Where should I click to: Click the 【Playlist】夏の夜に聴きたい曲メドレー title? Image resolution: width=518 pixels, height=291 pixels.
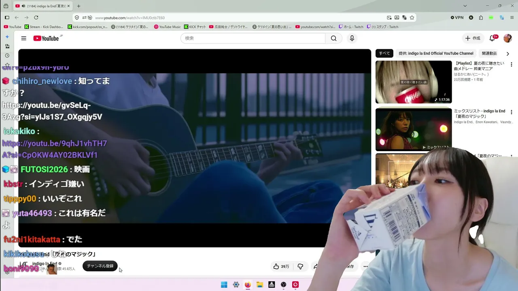point(479,66)
